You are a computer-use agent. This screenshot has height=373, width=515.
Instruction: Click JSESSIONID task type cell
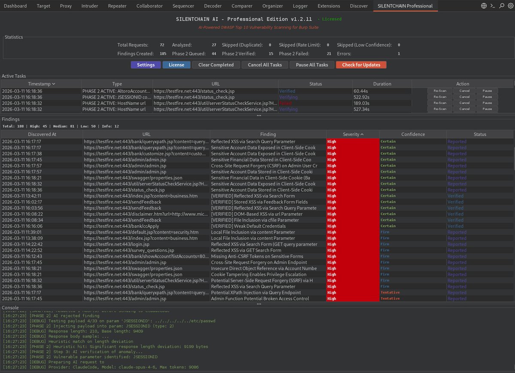(x=117, y=97)
